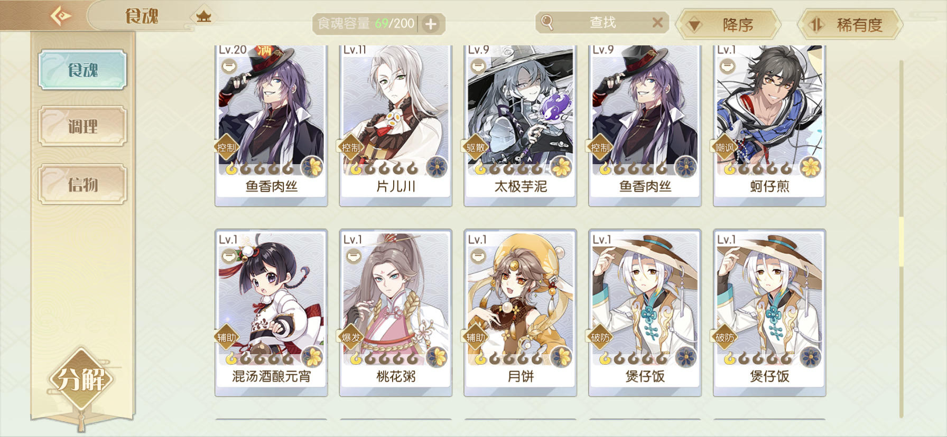Click the 爆发 role tag on 桃花粥
The width and height of the screenshot is (947, 437).
click(x=351, y=337)
